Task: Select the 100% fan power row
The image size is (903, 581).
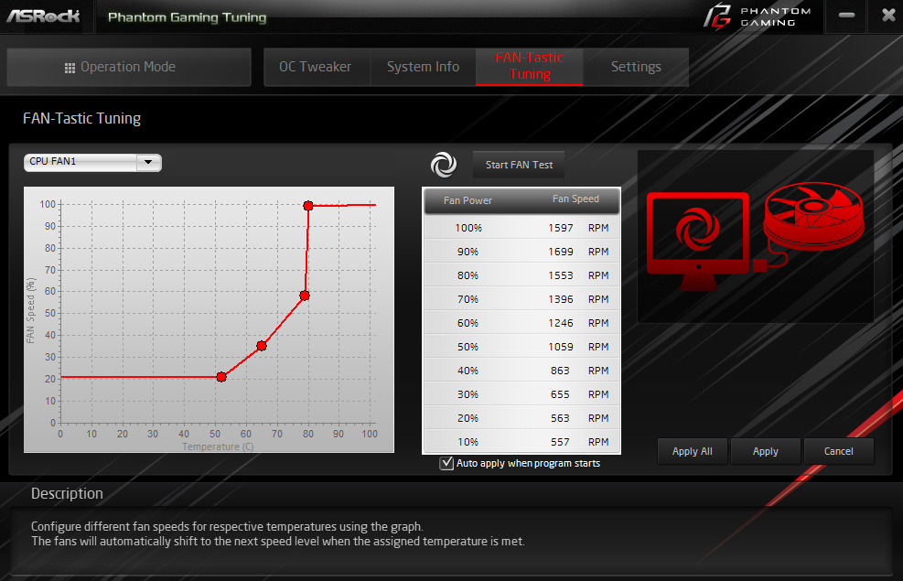Action: click(521, 228)
